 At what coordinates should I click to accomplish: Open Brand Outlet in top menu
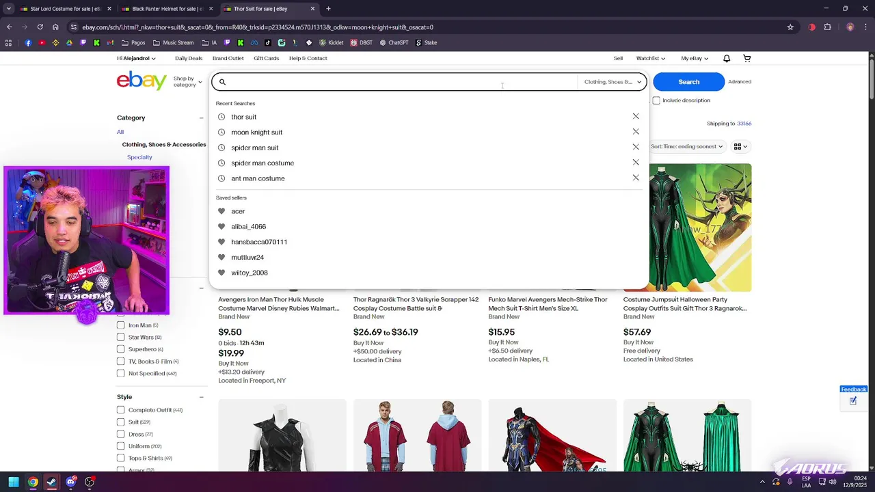[x=228, y=58]
